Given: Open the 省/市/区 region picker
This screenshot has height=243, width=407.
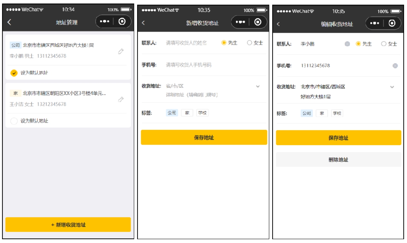Looking at the screenshot, I should click(175, 86).
